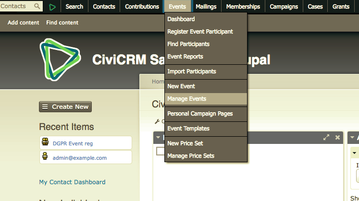Open the Contributions menu

[x=142, y=7]
